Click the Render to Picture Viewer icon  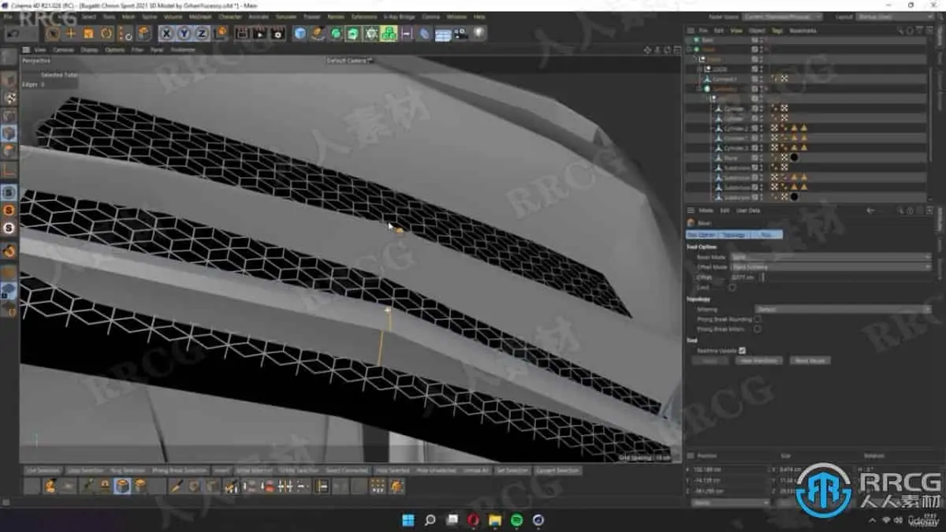pyautogui.click(x=259, y=33)
